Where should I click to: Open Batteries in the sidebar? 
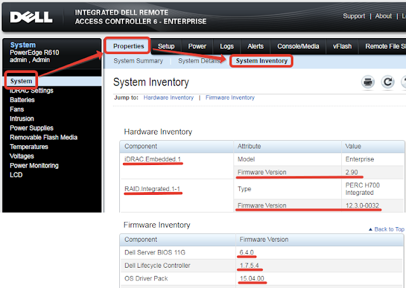22,100
